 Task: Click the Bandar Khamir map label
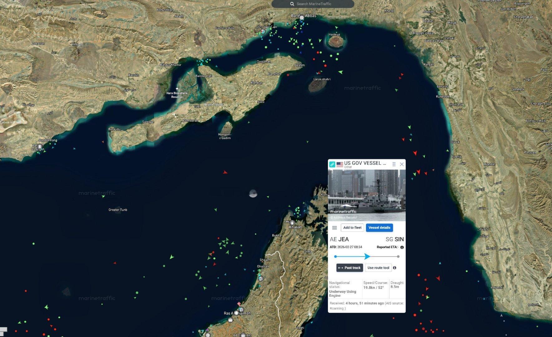[x=170, y=65]
